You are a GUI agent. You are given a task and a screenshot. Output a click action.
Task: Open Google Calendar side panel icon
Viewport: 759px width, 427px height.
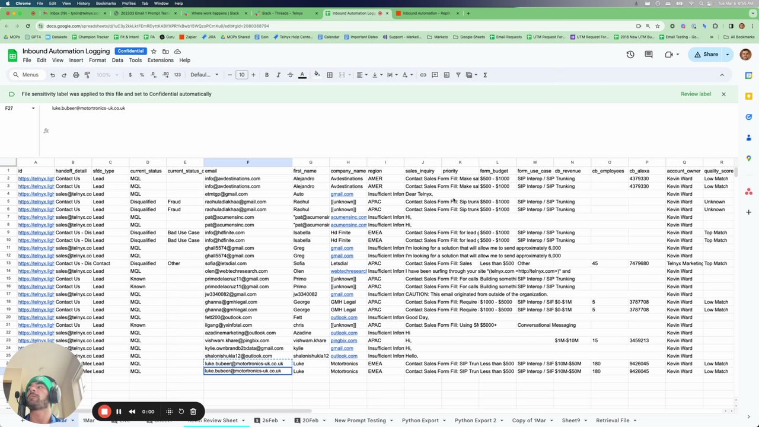[749, 75]
